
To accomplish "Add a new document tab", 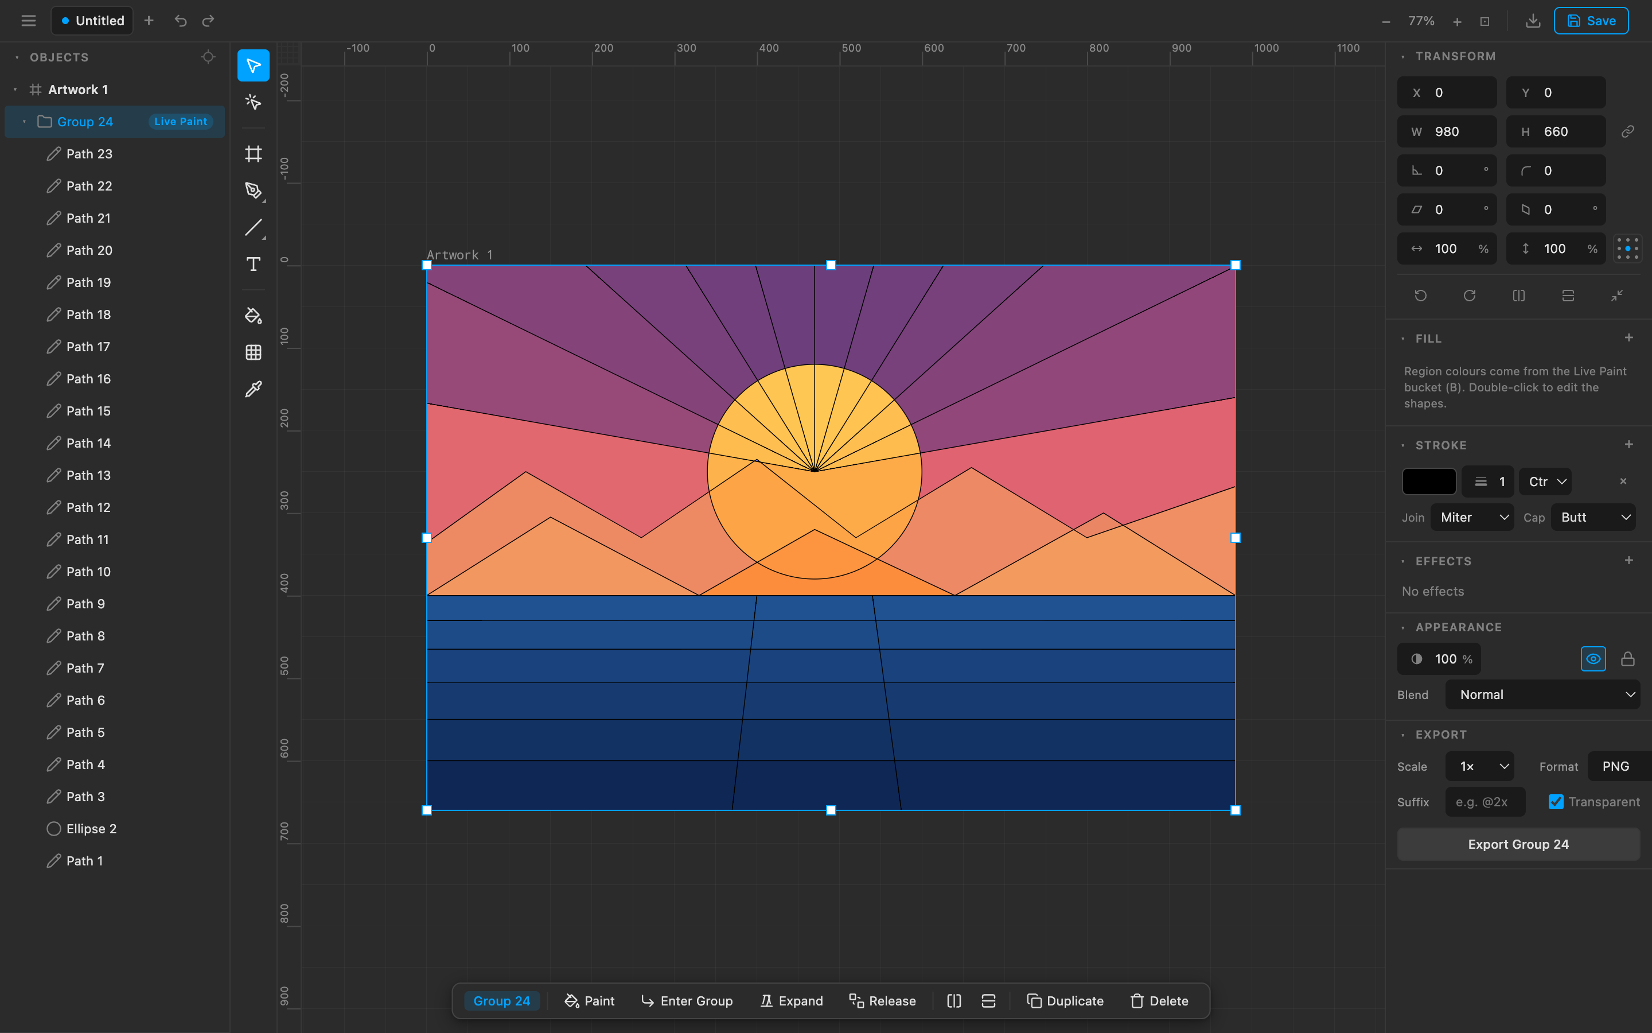I will click(x=149, y=21).
